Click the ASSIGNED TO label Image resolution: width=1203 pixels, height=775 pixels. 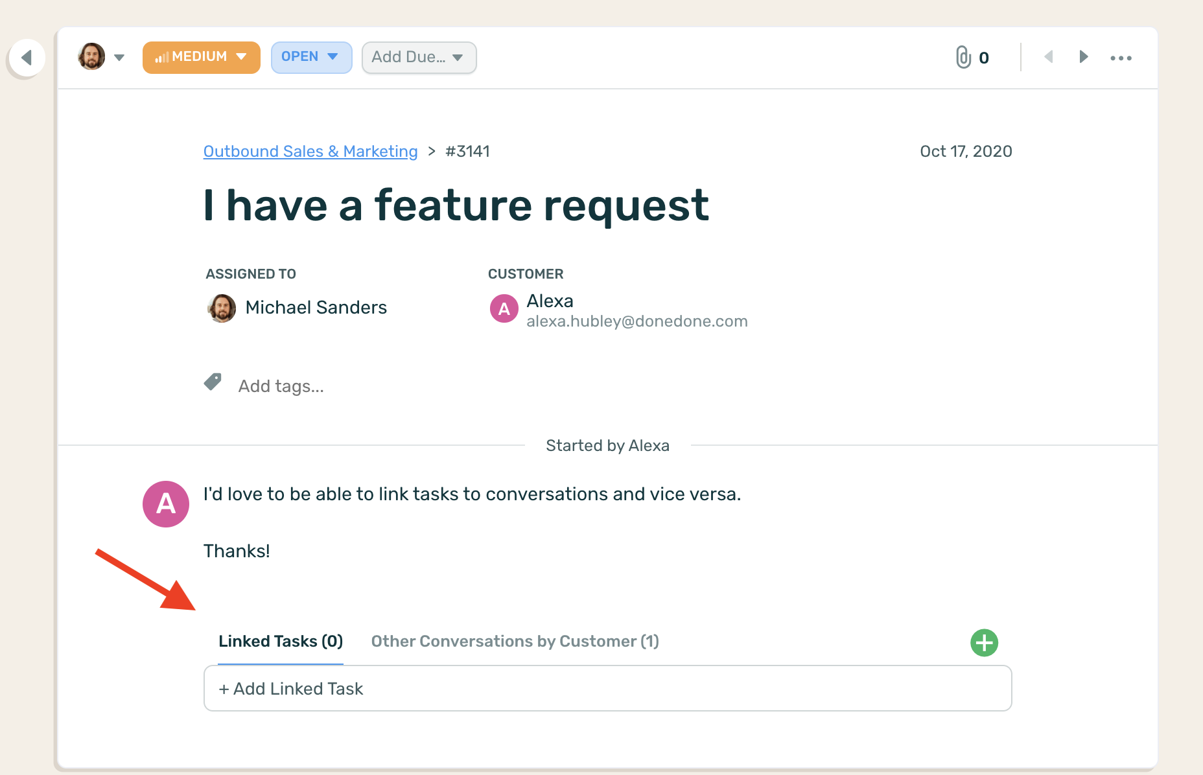click(251, 274)
